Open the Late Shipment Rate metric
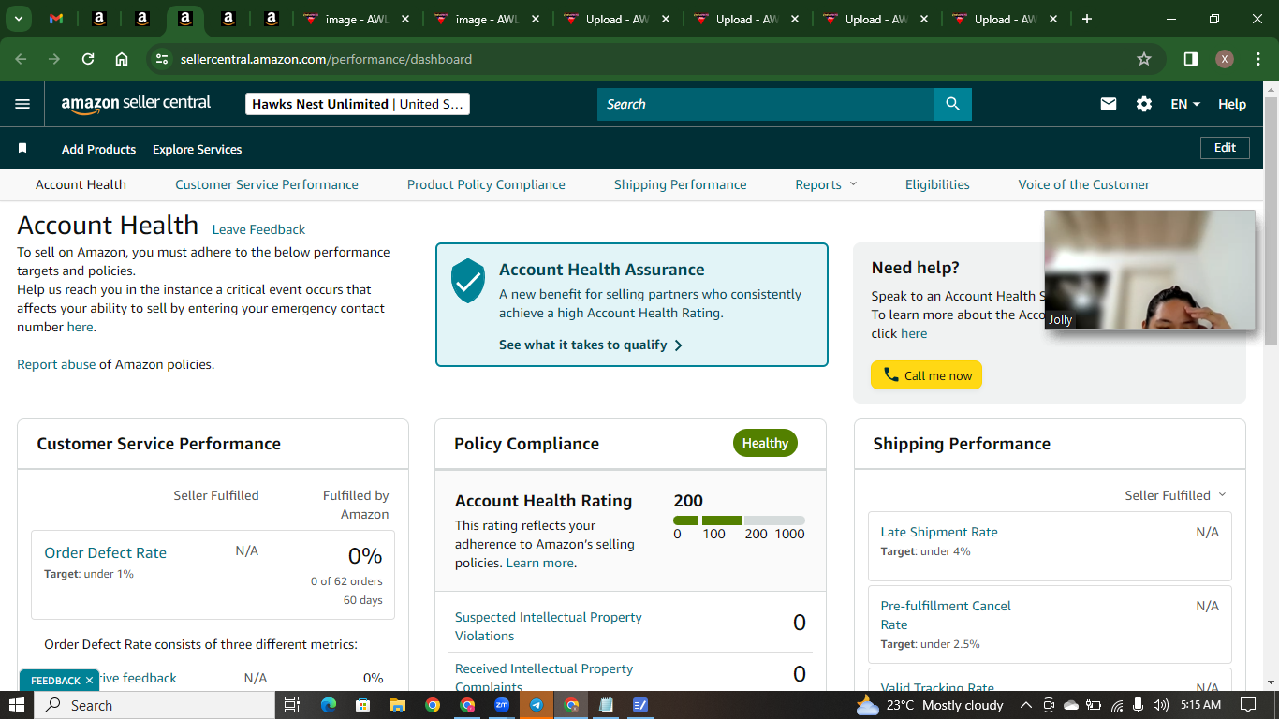This screenshot has width=1279, height=719. pos(939,532)
